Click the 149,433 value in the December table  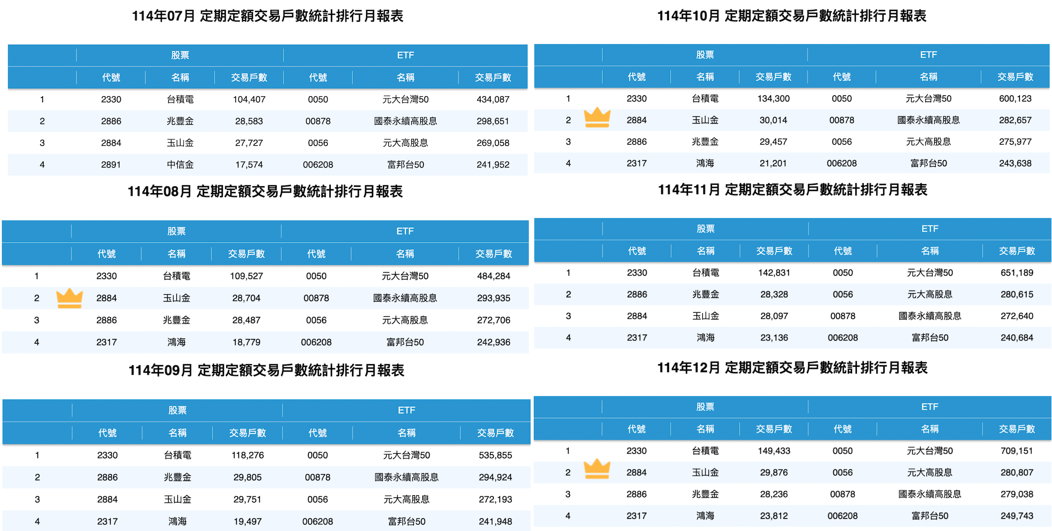(774, 450)
